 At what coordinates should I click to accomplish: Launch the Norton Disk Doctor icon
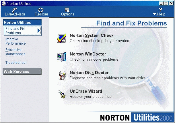62,75
